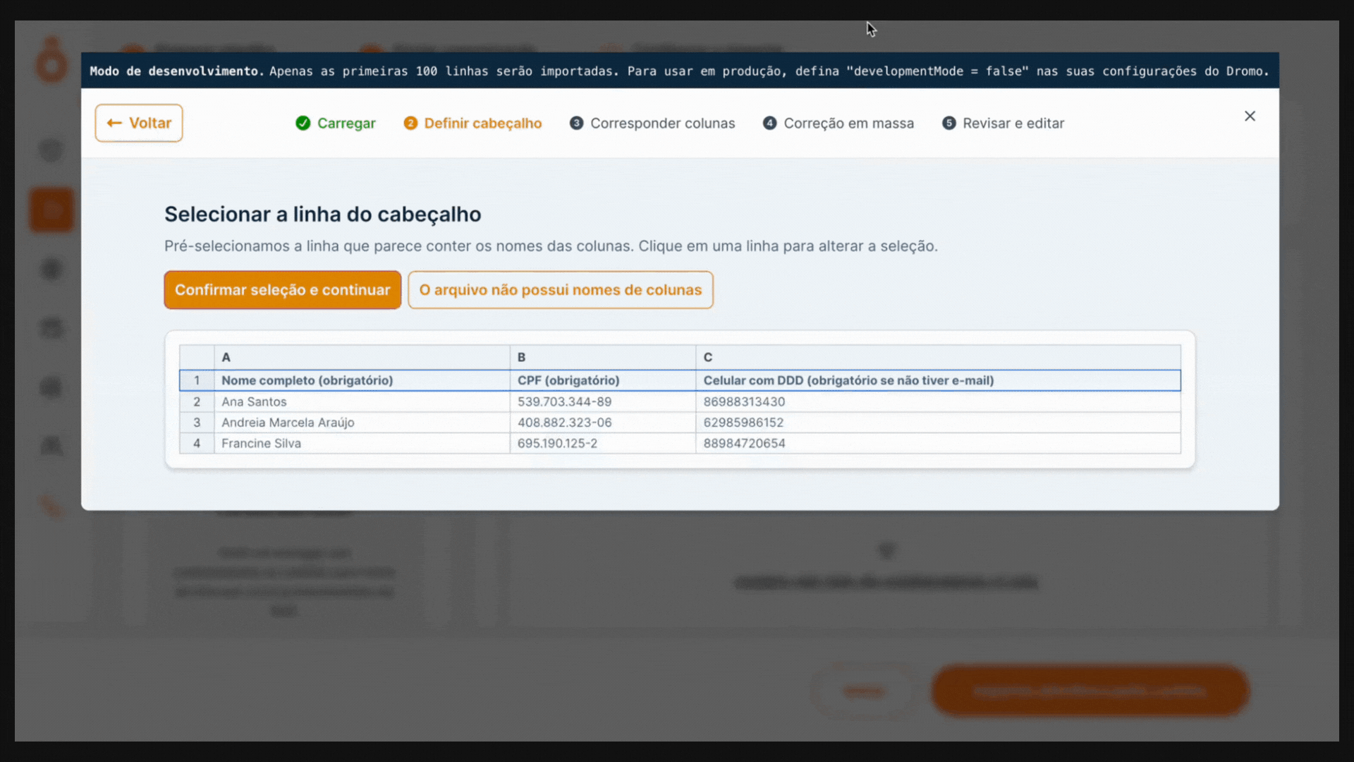Click column header B in the preview table
Image resolution: width=1354 pixels, height=762 pixels.
pyautogui.click(x=522, y=357)
